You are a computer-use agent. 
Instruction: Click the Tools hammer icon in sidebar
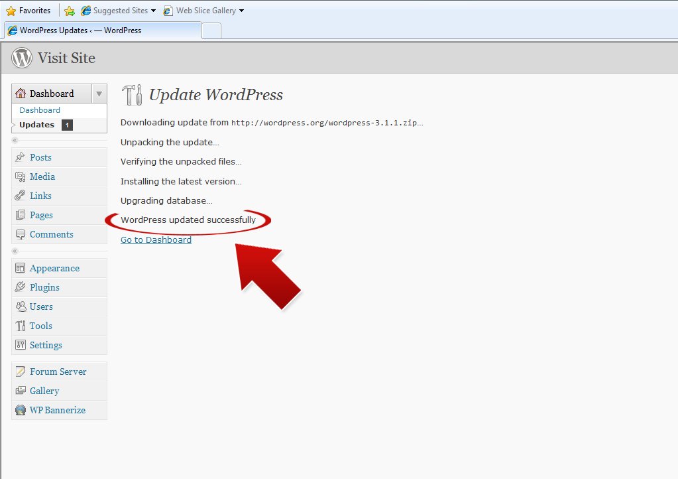point(20,326)
